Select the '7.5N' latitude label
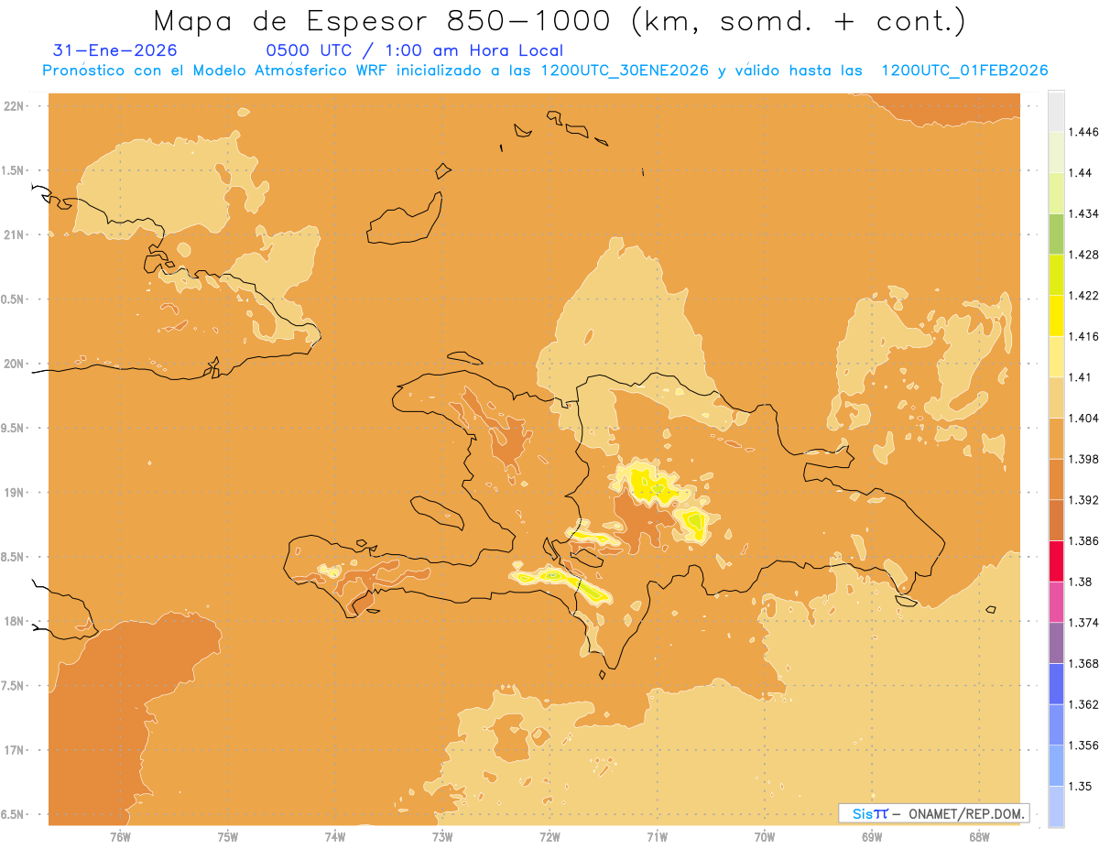 tap(14, 686)
